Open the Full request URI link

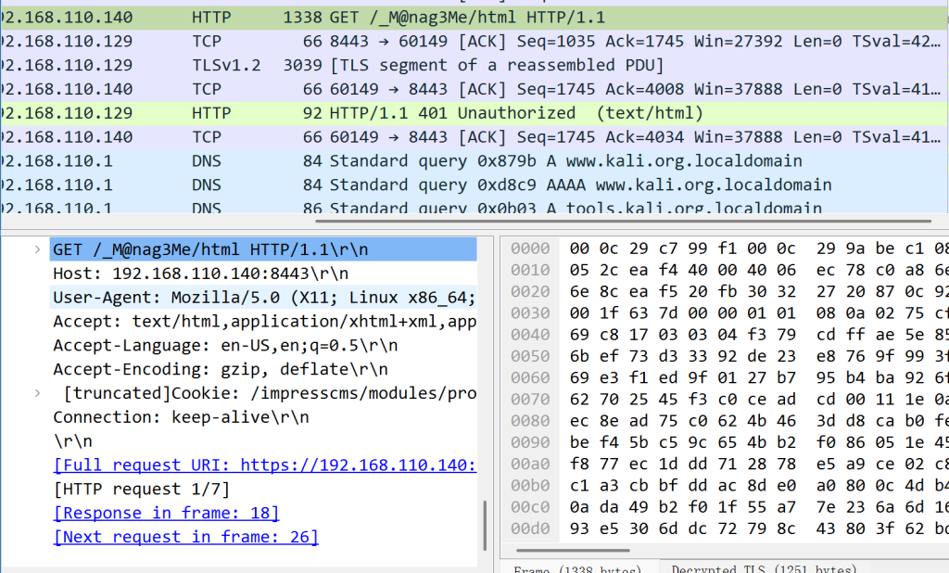pyautogui.click(x=264, y=465)
